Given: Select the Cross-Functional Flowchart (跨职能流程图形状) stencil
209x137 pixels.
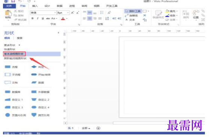Looking at the screenshot, I should click(x=15, y=58).
